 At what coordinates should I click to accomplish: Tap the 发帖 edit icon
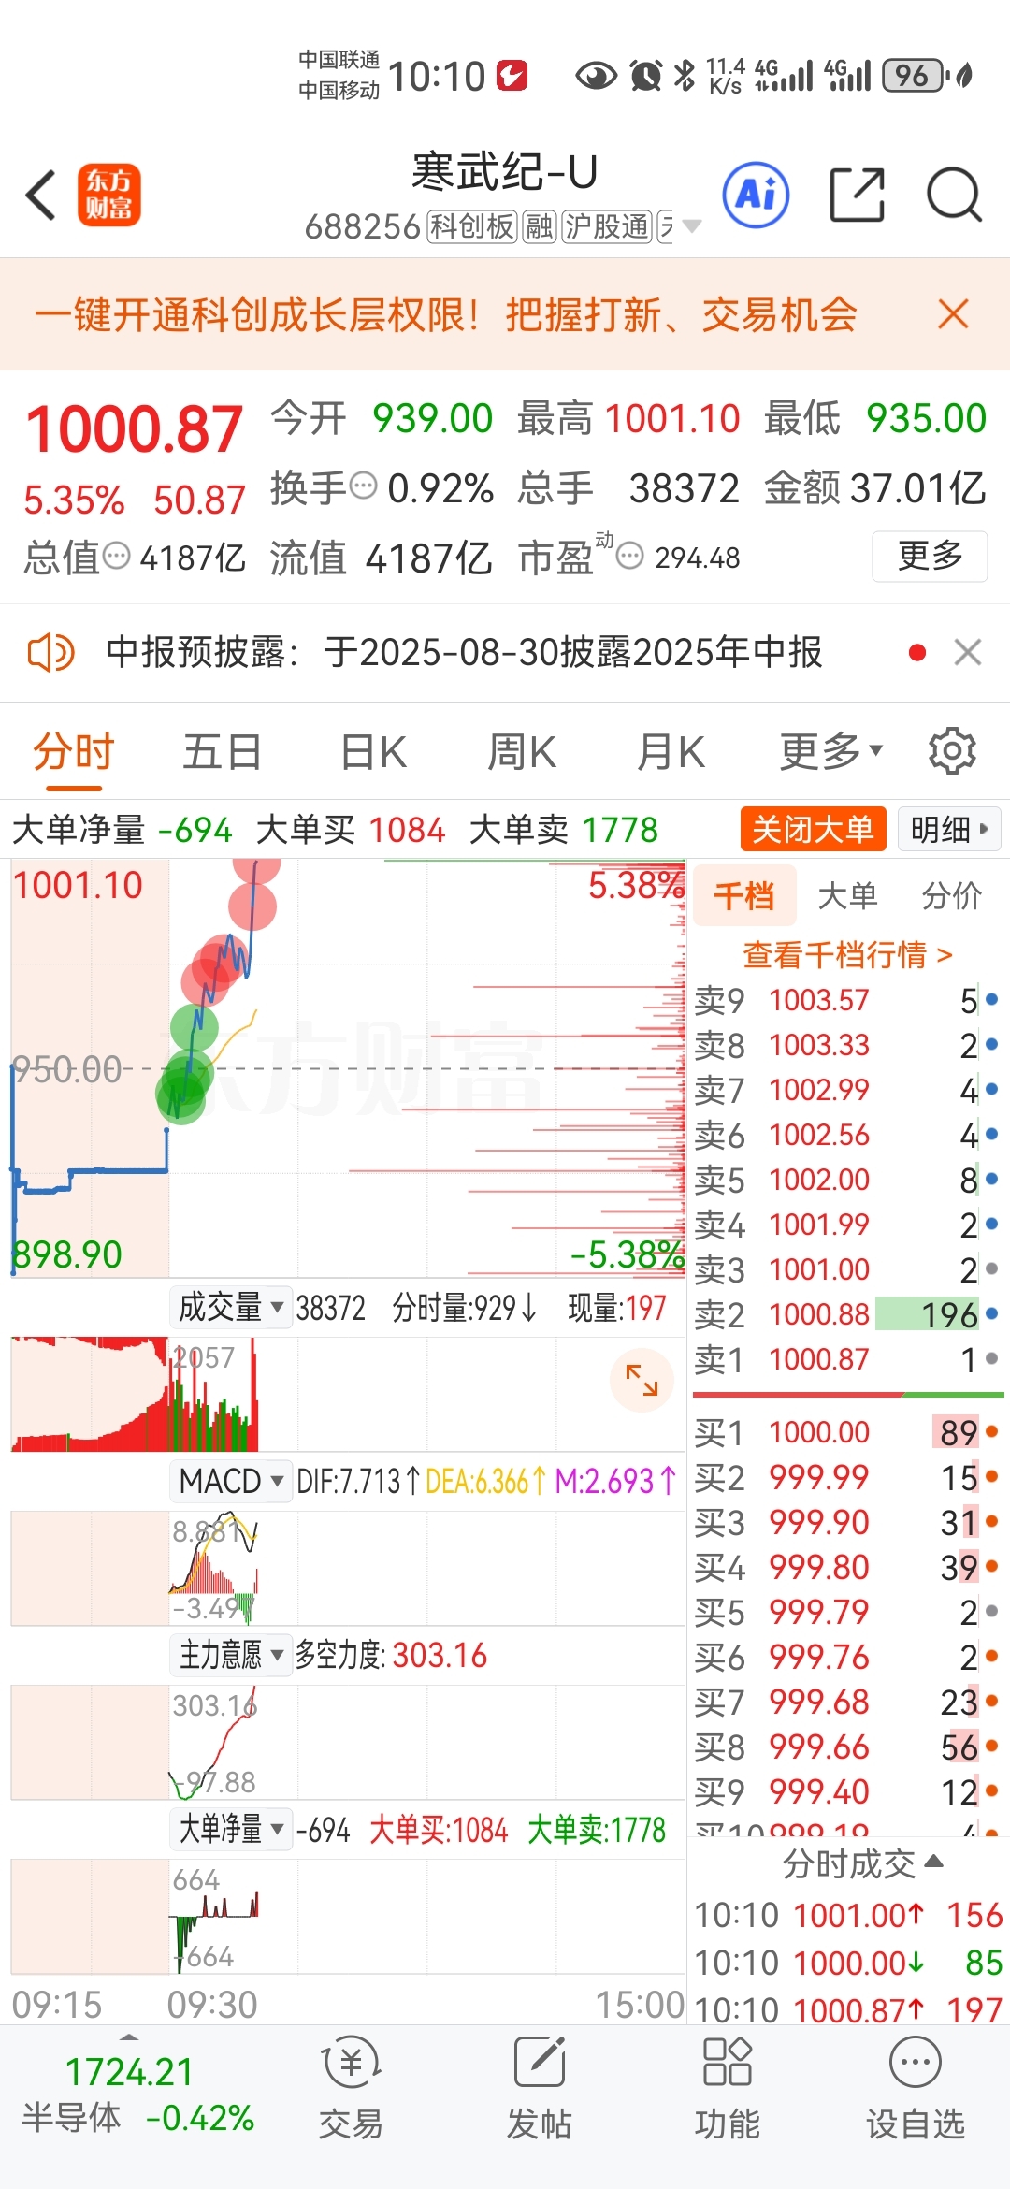coord(539,2063)
